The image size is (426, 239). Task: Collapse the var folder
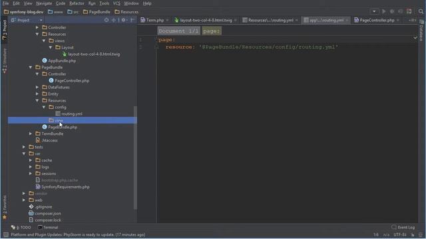(x=24, y=153)
